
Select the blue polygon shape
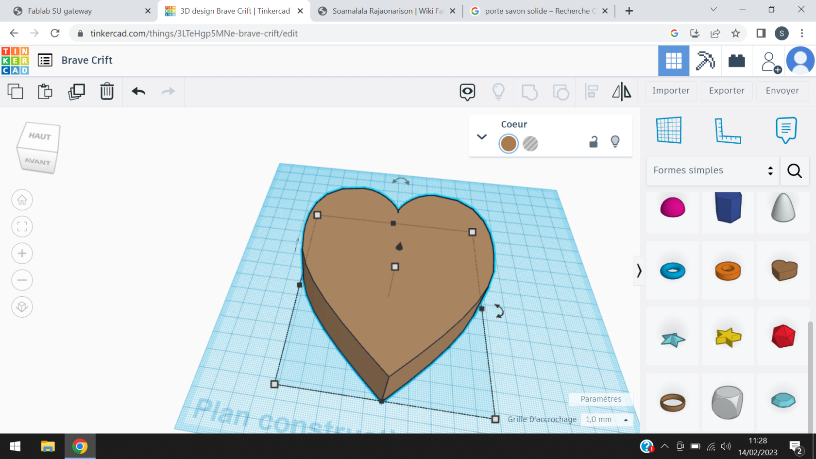pos(729,207)
